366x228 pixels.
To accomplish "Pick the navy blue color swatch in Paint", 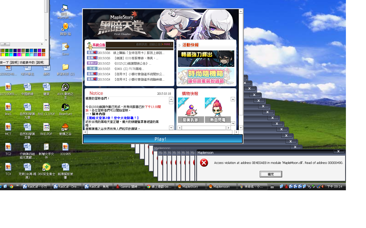I will [15, 51].
